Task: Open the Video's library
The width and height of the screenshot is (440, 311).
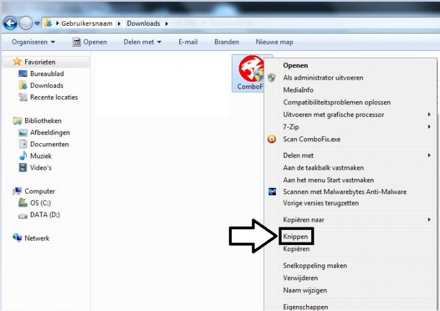Action: coord(41,168)
